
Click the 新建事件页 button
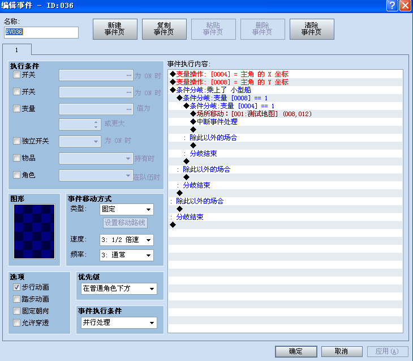coord(115,29)
